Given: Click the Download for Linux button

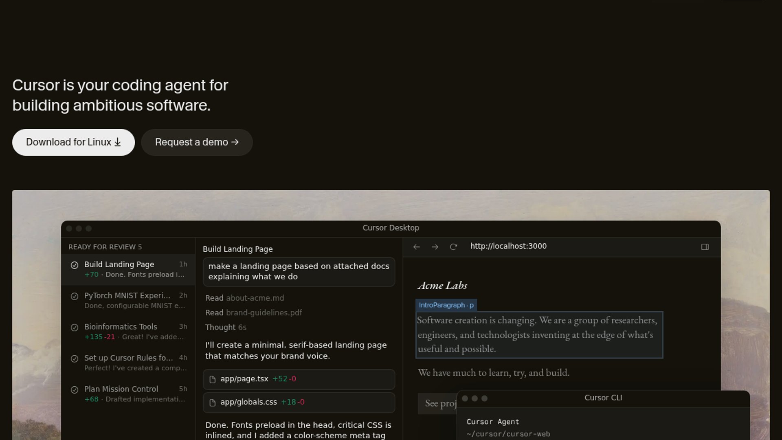Looking at the screenshot, I should coord(73,142).
